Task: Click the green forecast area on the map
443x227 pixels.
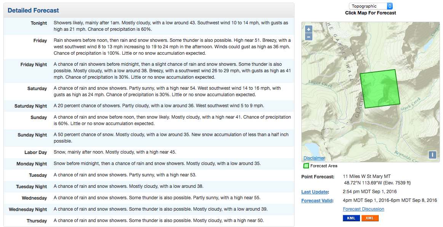Action: [380, 89]
